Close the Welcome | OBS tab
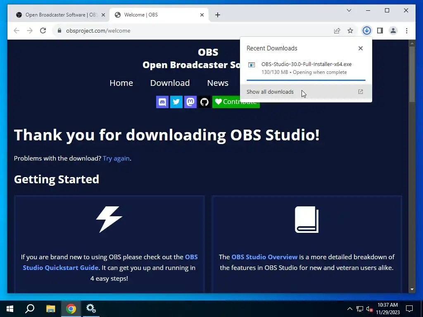 (x=202, y=15)
